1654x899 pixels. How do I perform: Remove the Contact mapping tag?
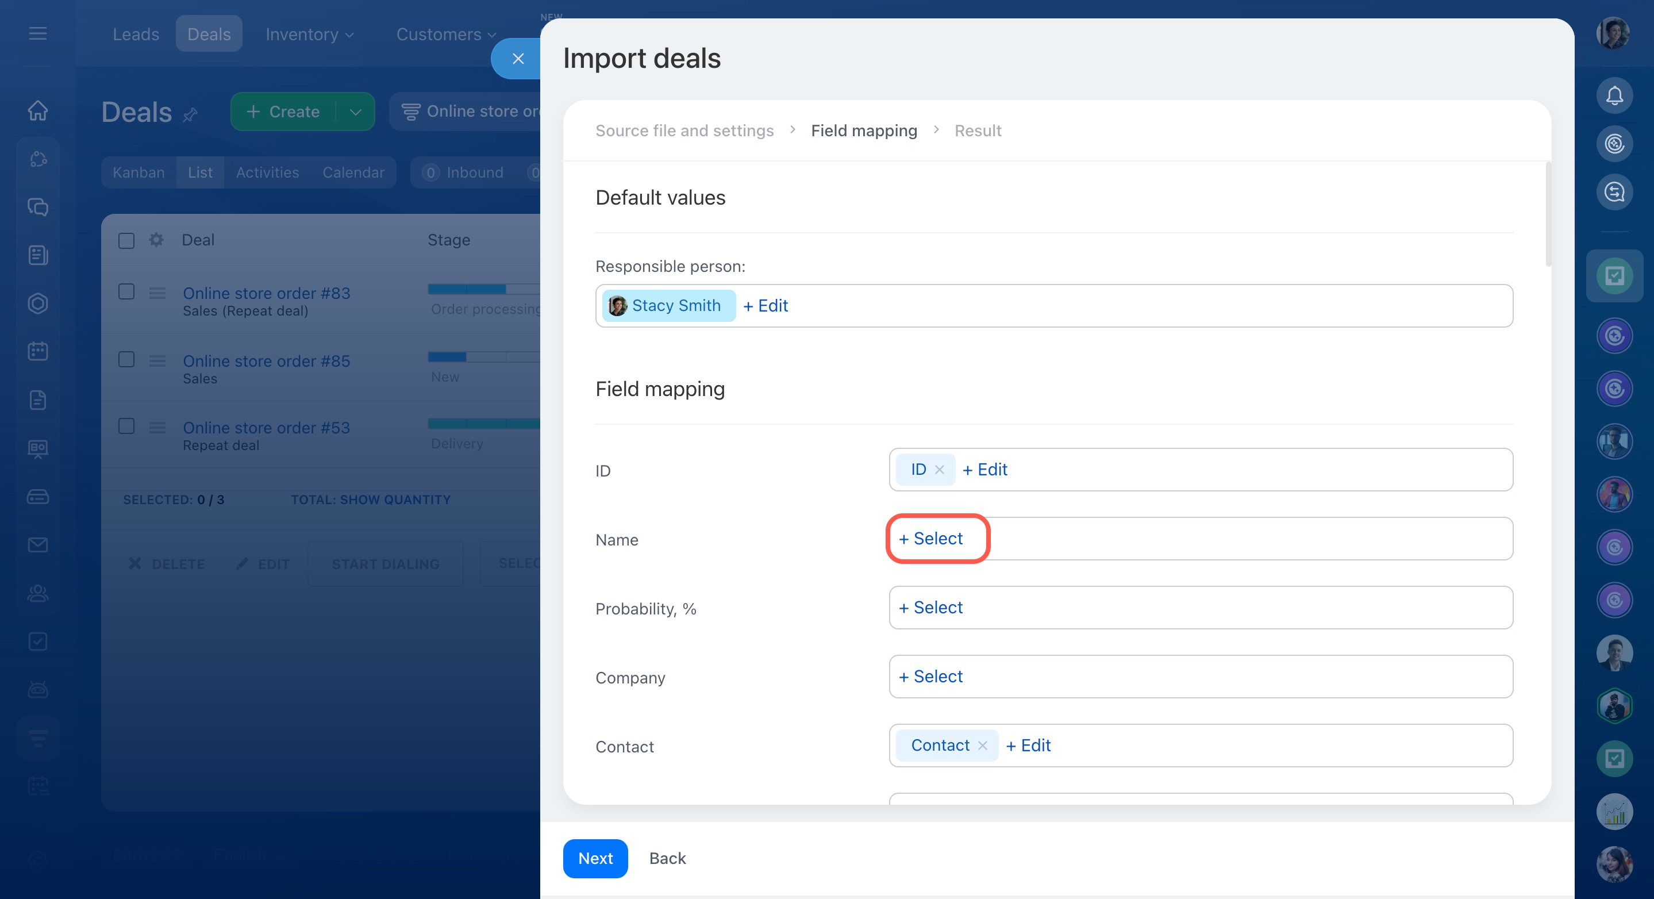click(982, 746)
